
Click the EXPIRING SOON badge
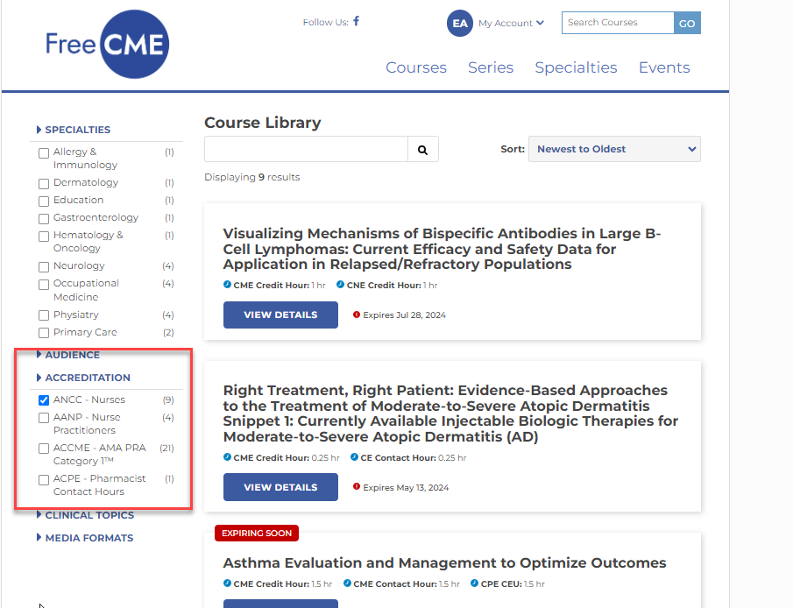click(256, 533)
